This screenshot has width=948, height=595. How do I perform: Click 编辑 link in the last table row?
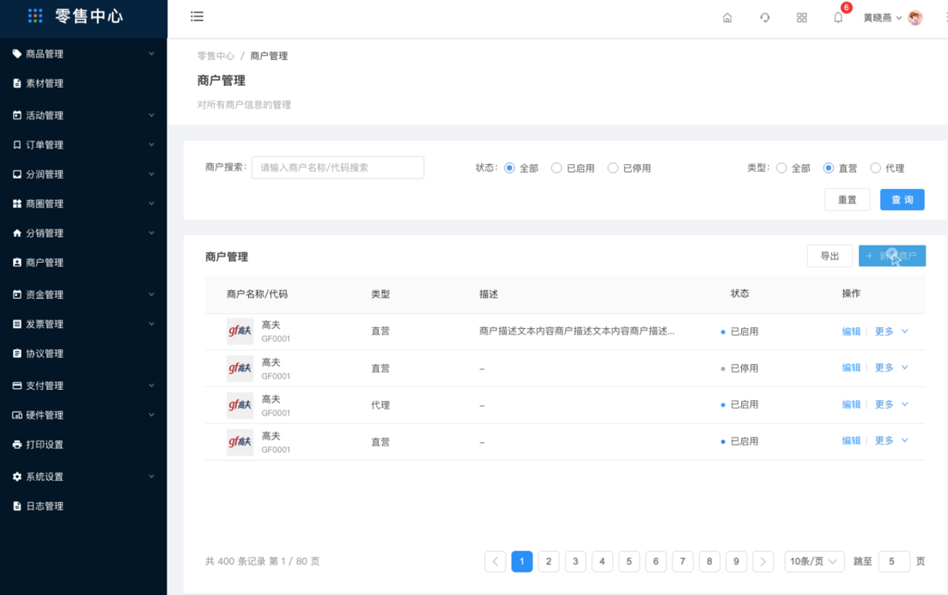[851, 440]
